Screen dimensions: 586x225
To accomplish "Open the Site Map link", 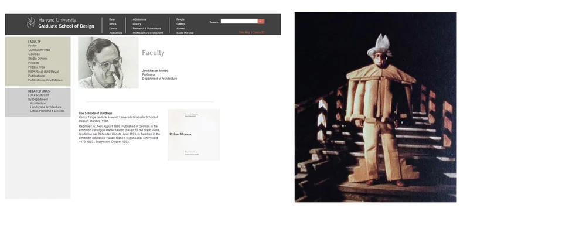I will click(x=244, y=32).
